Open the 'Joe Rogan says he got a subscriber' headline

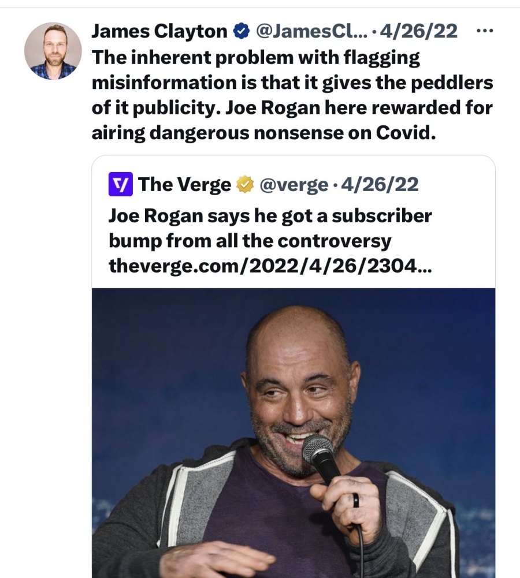[x=270, y=216]
